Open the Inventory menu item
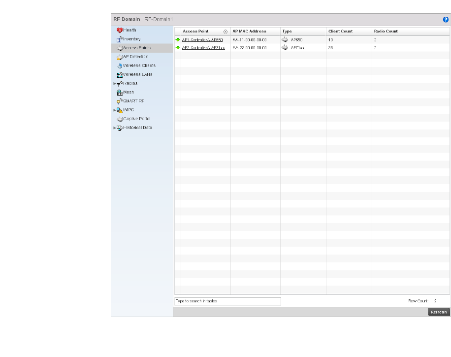Screen dimensions: 451x357 click(132, 39)
